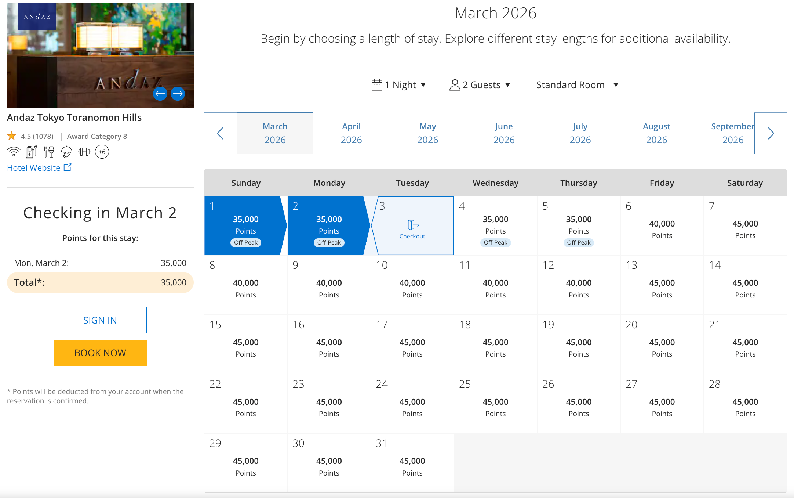Screen dimensions: 794x498
Task: Click the room service amenity icon
Action: coord(66,152)
